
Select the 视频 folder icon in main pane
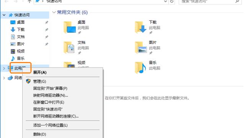click(69, 65)
